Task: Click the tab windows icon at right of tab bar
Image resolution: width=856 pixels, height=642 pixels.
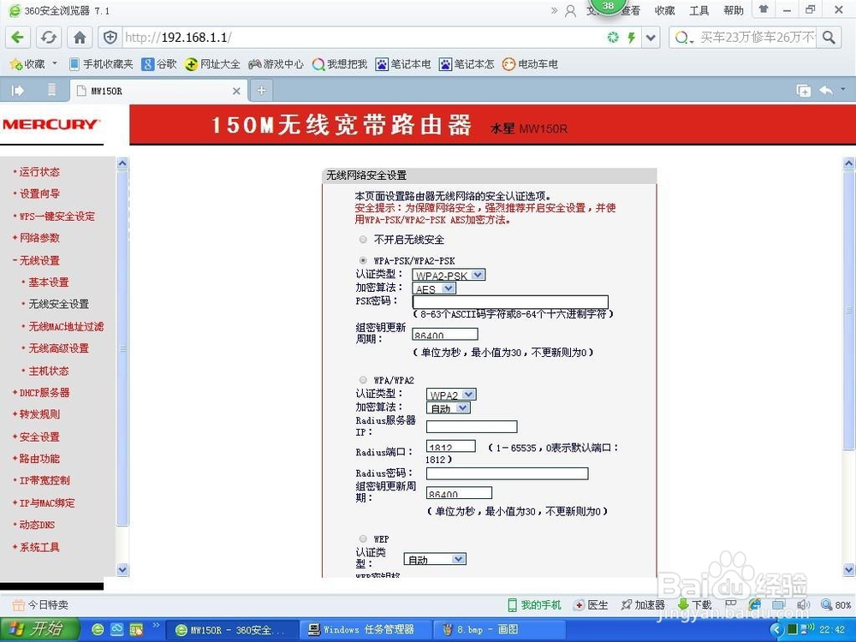Action: (803, 91)
